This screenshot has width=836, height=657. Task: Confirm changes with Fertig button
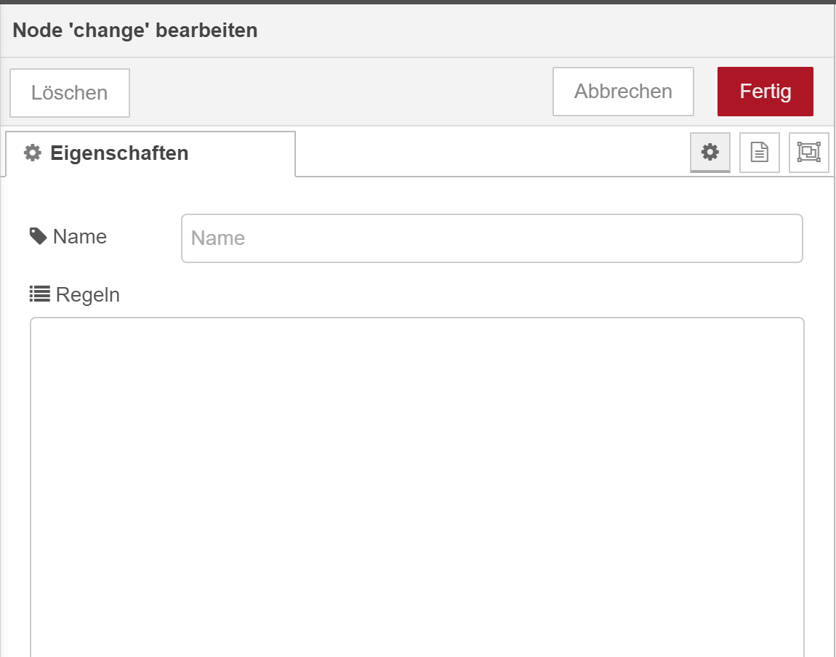[765, 92]
